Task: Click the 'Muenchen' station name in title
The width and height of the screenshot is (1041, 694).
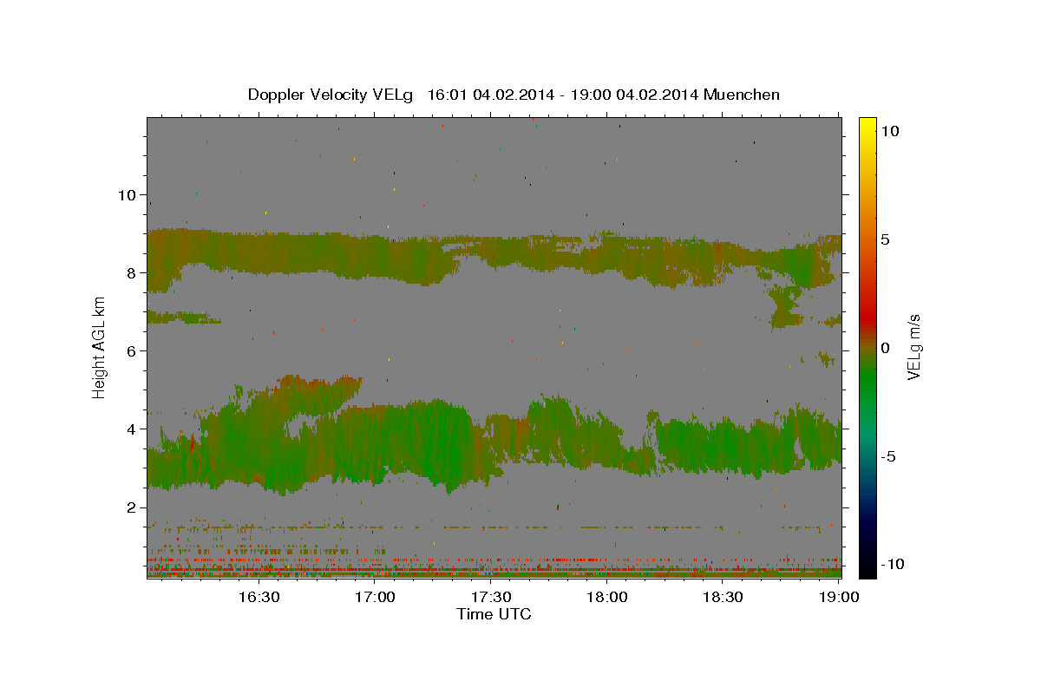Action: point(742,95)
